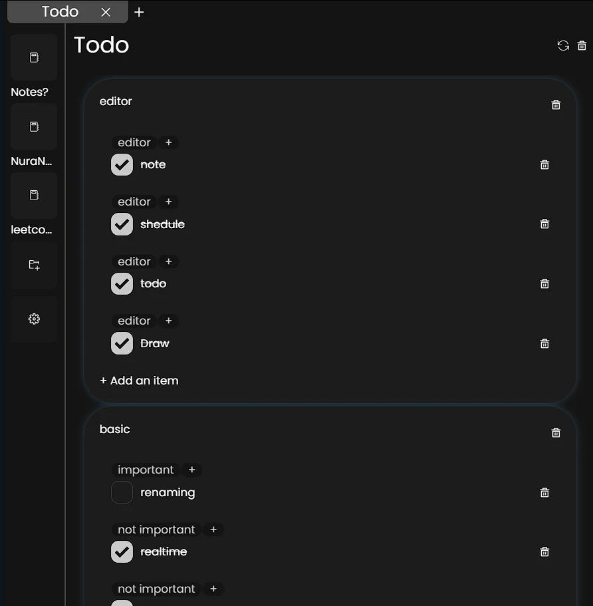This screenshot has width=593, height=606.
Task: Delete the editor card with its trash icon
Action: point(556,104)
